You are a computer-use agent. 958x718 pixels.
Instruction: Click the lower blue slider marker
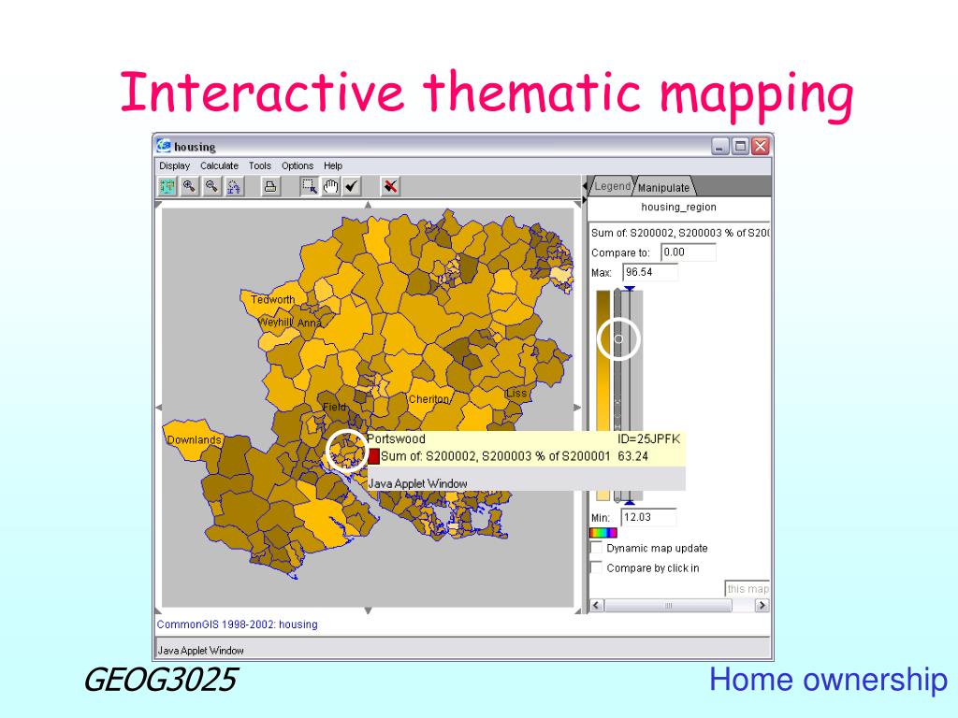click(630, 502)
